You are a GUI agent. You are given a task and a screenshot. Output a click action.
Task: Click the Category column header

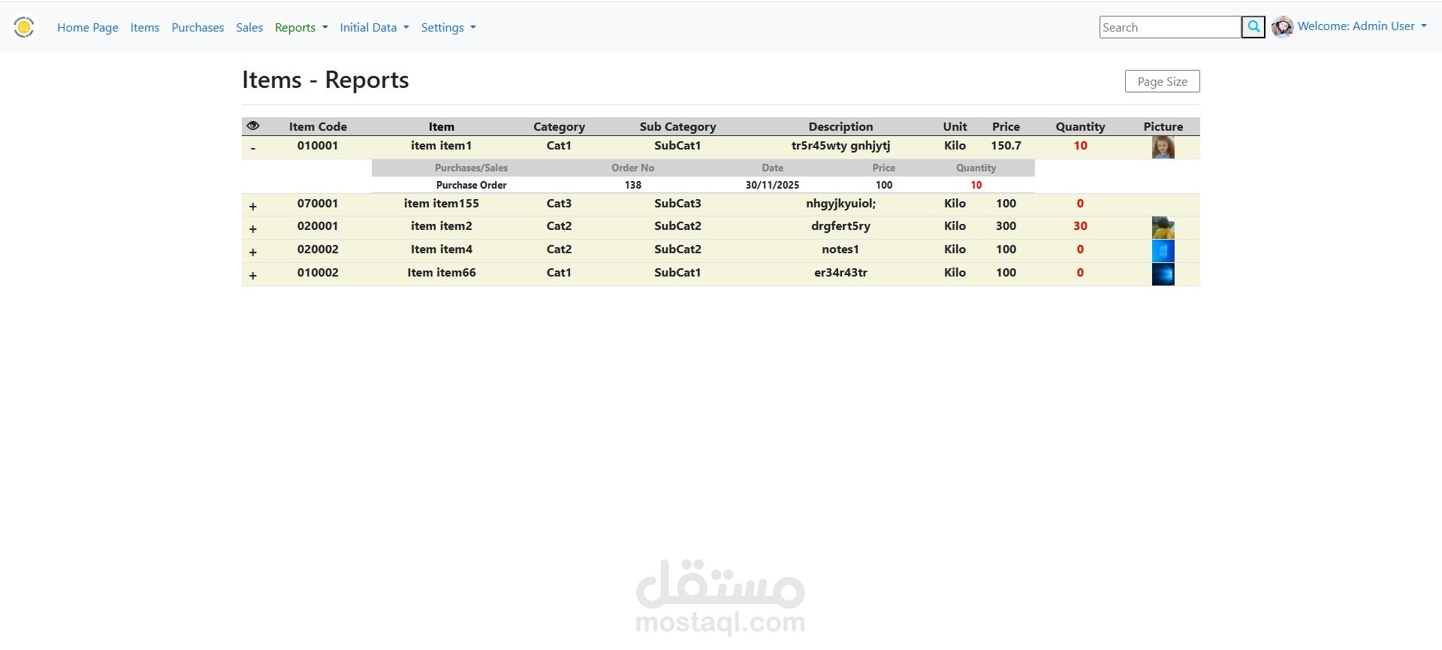pyautogui.click(x=559, y=126)
